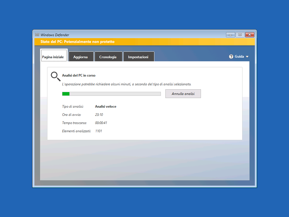Switch to the Impostazioni tab
Image resolution: width=289 pixels, height=217 pixels.
(x=139, y=57)
